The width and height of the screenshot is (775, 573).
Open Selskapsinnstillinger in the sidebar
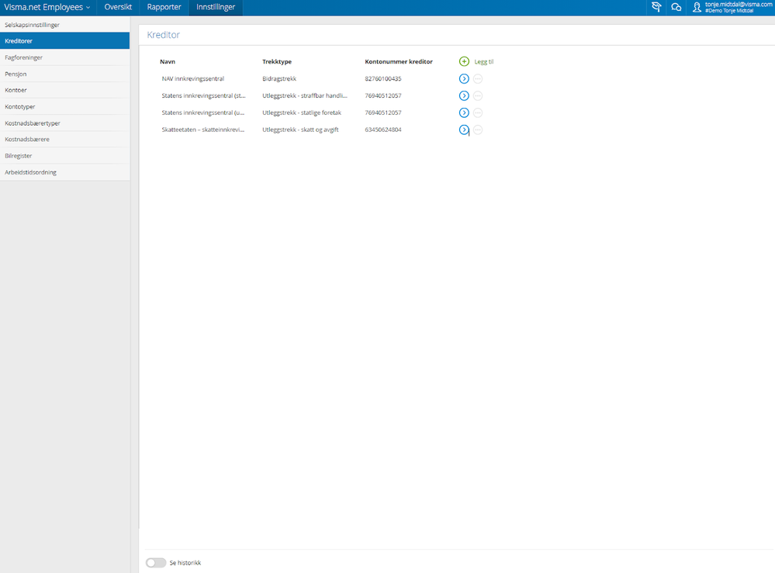(64, 25)
